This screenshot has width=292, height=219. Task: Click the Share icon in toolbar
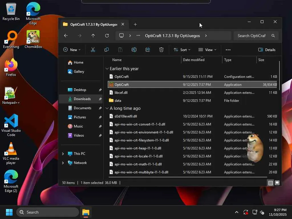coord(148,50)
